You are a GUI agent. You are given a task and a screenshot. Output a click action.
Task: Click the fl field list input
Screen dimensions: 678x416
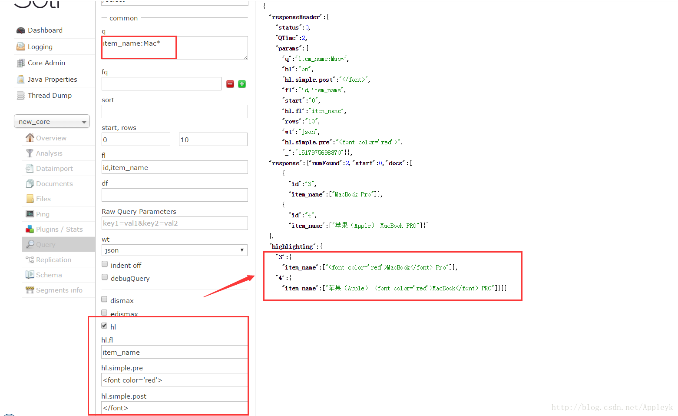point(175,167)
